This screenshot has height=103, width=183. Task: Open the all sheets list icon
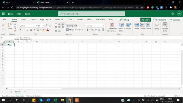[11, 92]
